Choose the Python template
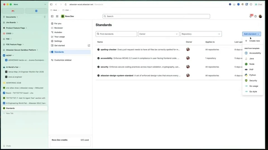 click(x=253, y=75)
